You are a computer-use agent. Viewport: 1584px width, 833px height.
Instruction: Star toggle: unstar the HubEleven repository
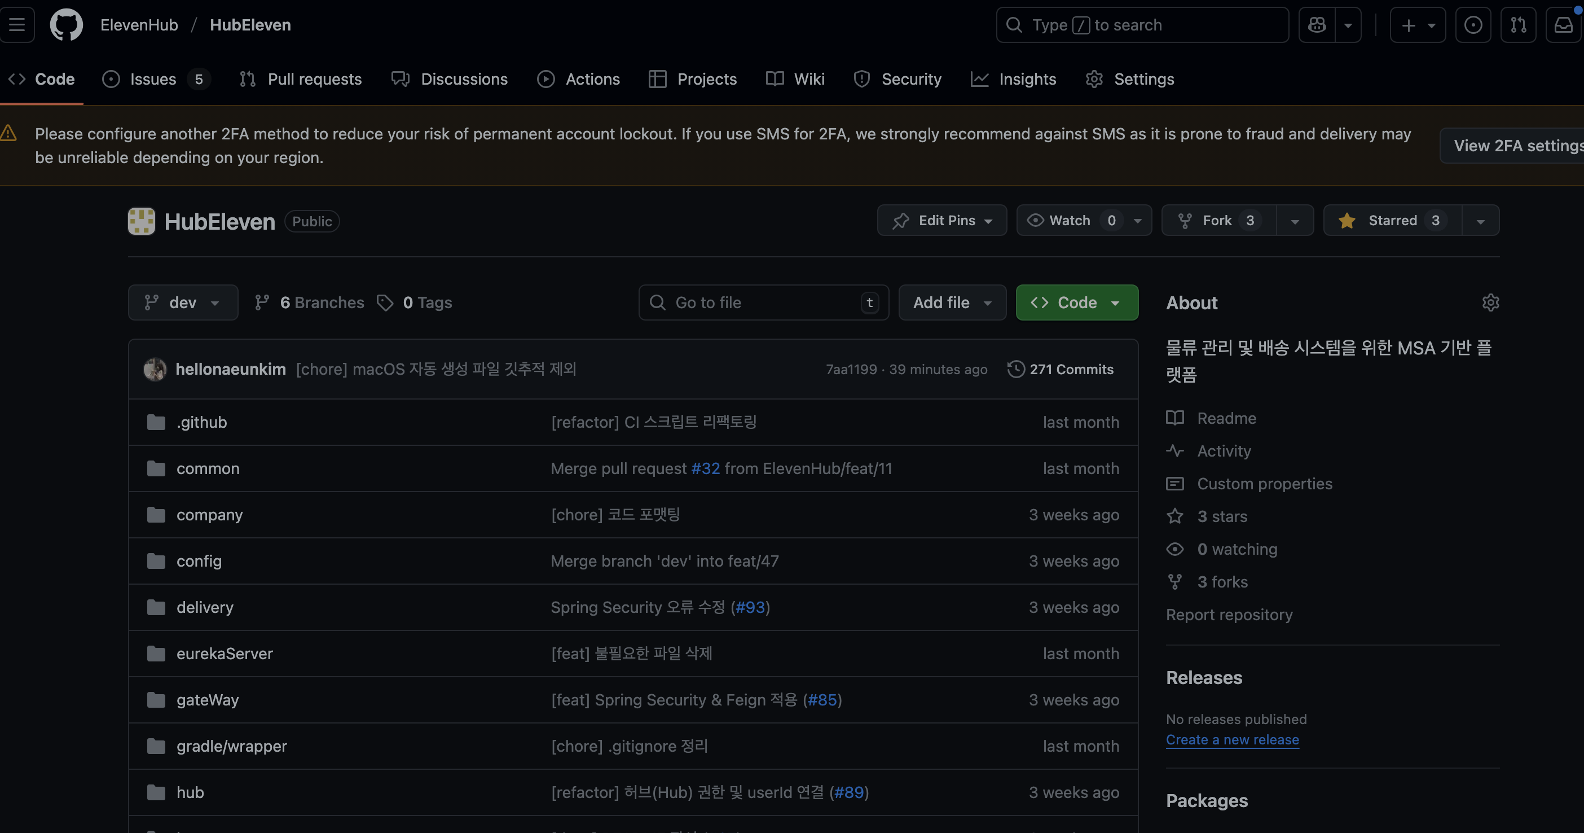[1392, 220]
